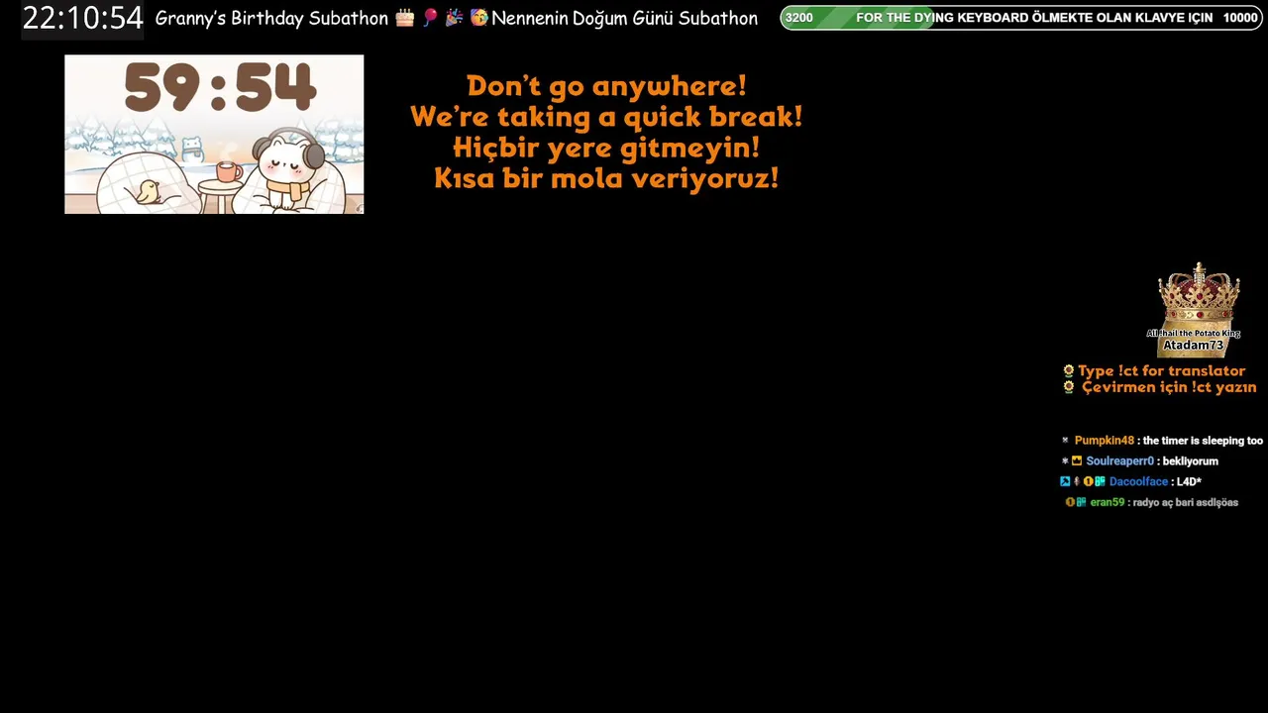The width and height of the screenshot is (1268, 713).
Task: Click 'the timer is sleeping too' chat message
Action: tap(1203, 441)
